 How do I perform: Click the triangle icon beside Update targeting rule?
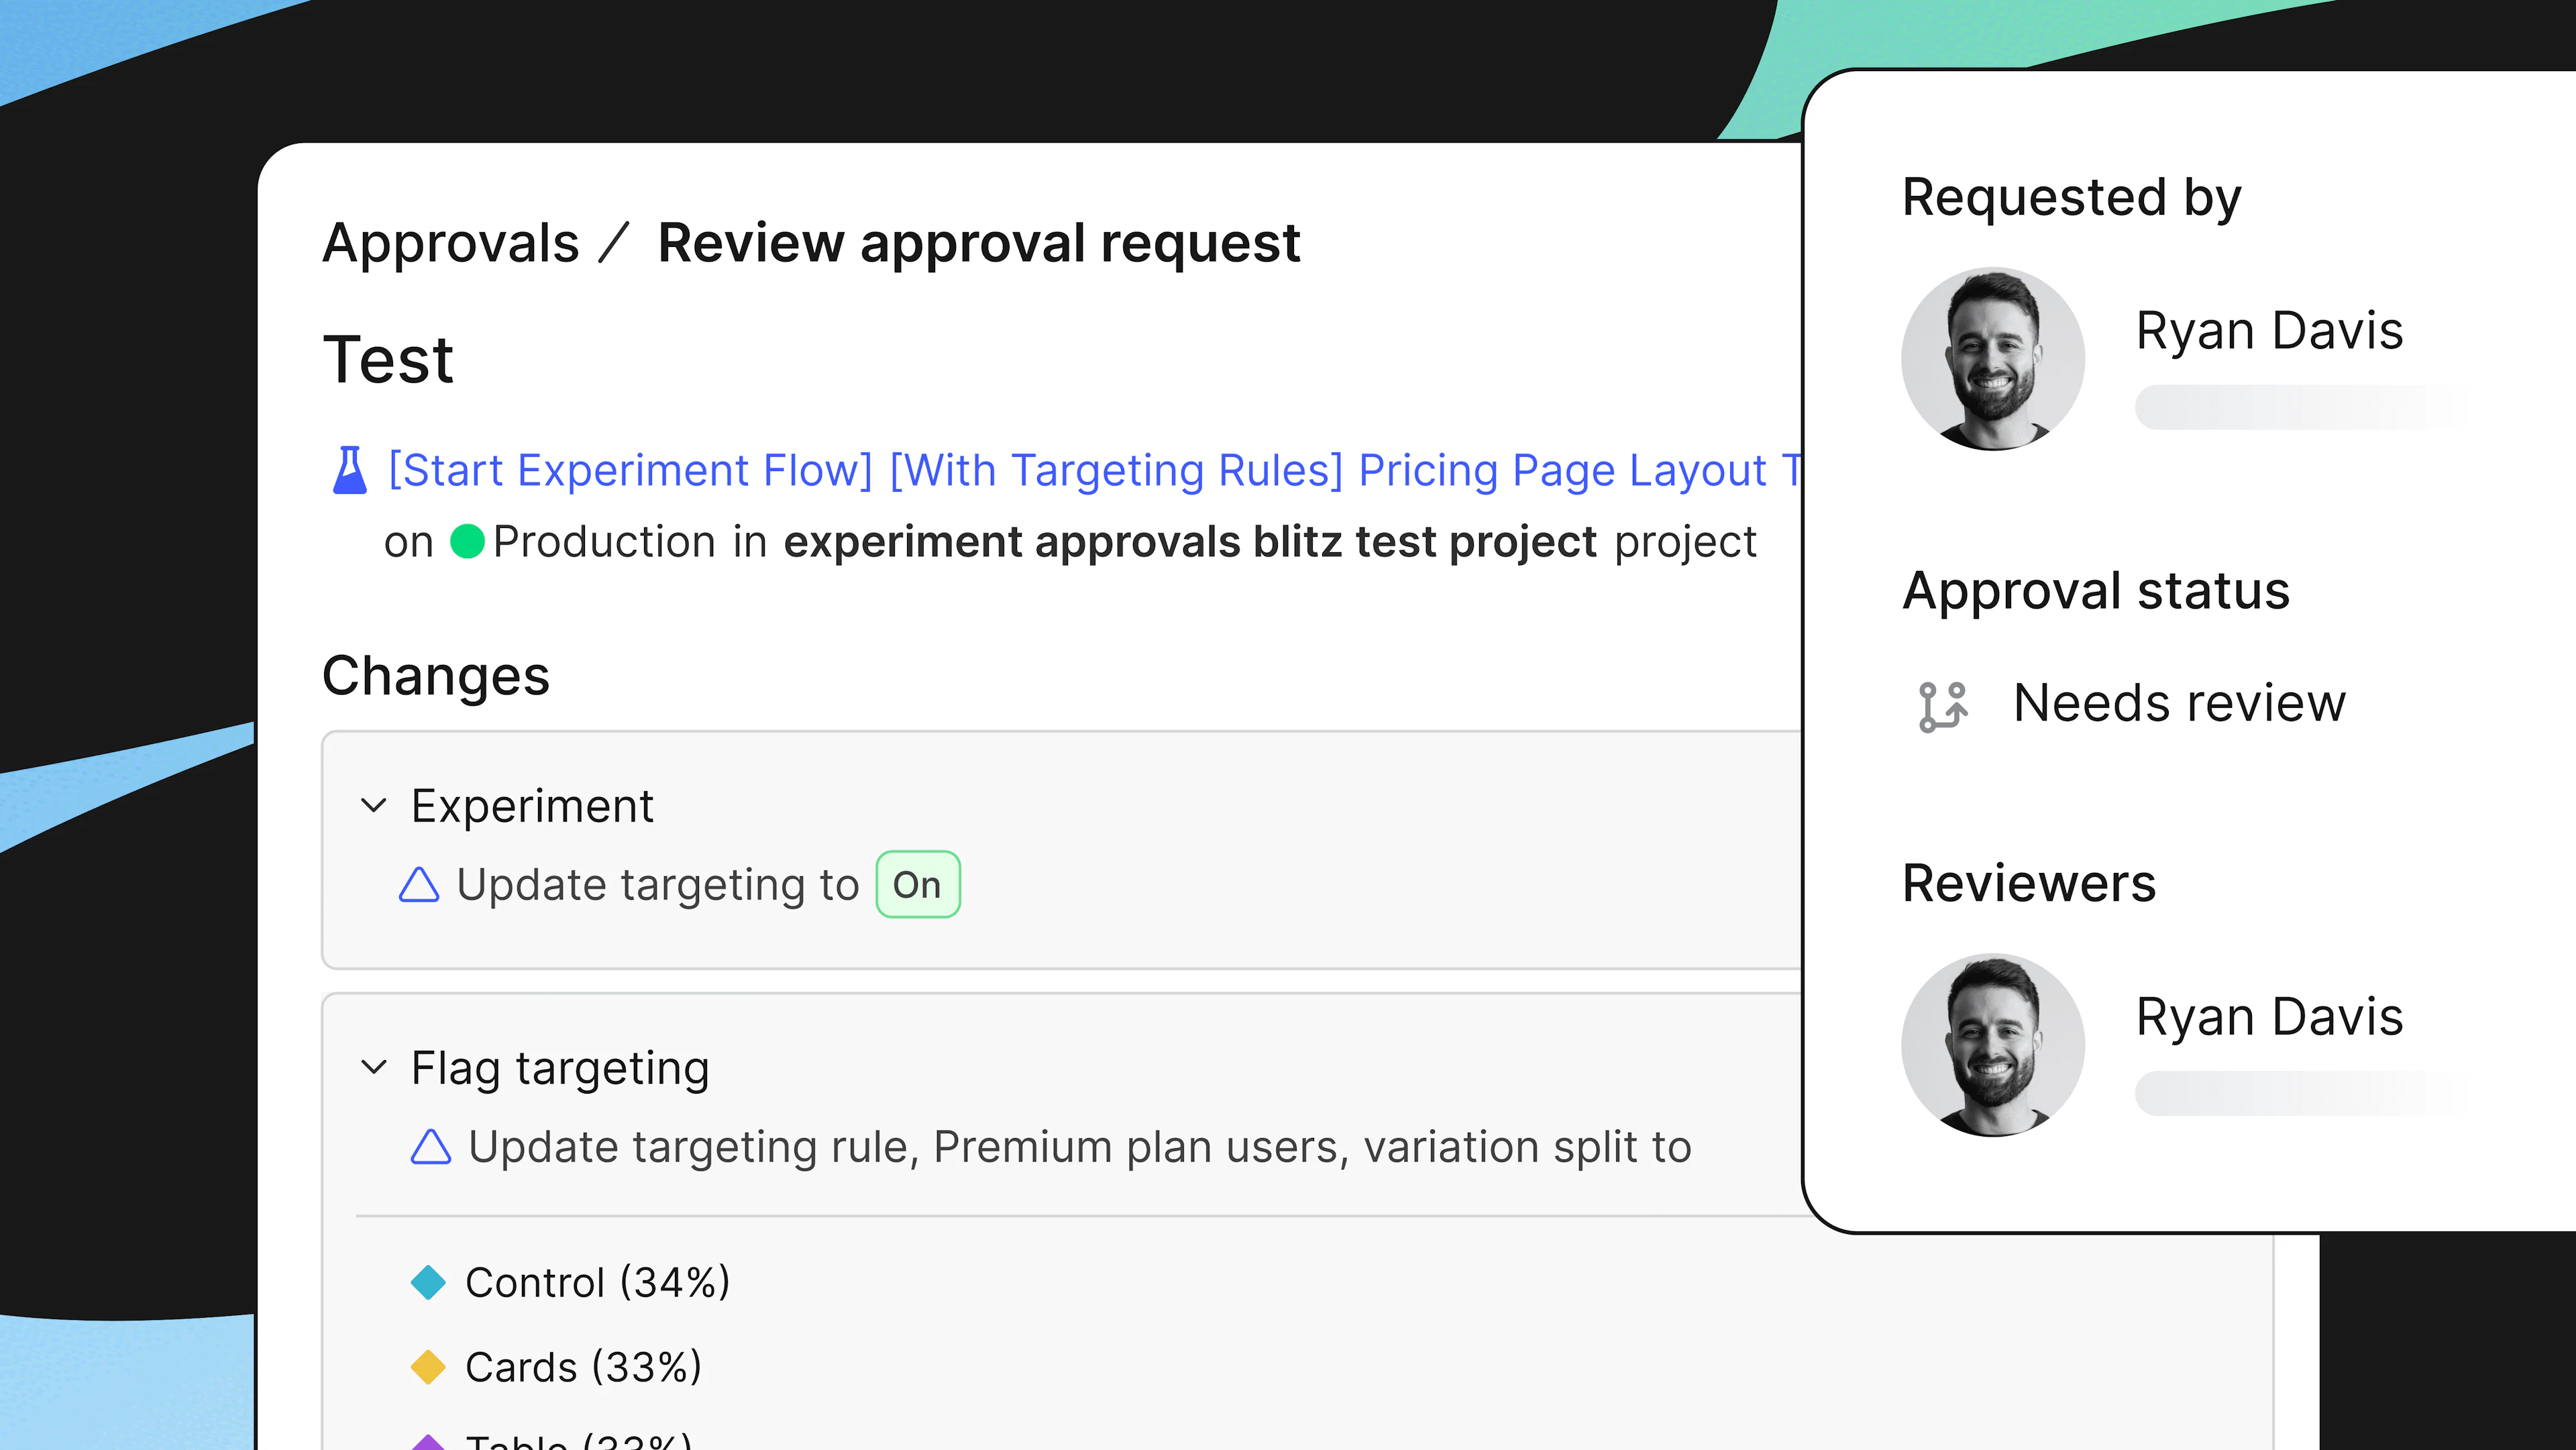coord(431,1147)
